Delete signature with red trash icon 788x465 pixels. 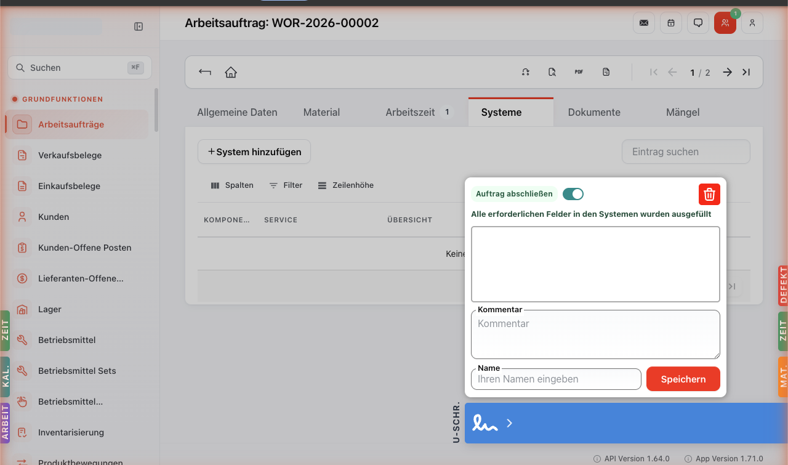[709, 194]
